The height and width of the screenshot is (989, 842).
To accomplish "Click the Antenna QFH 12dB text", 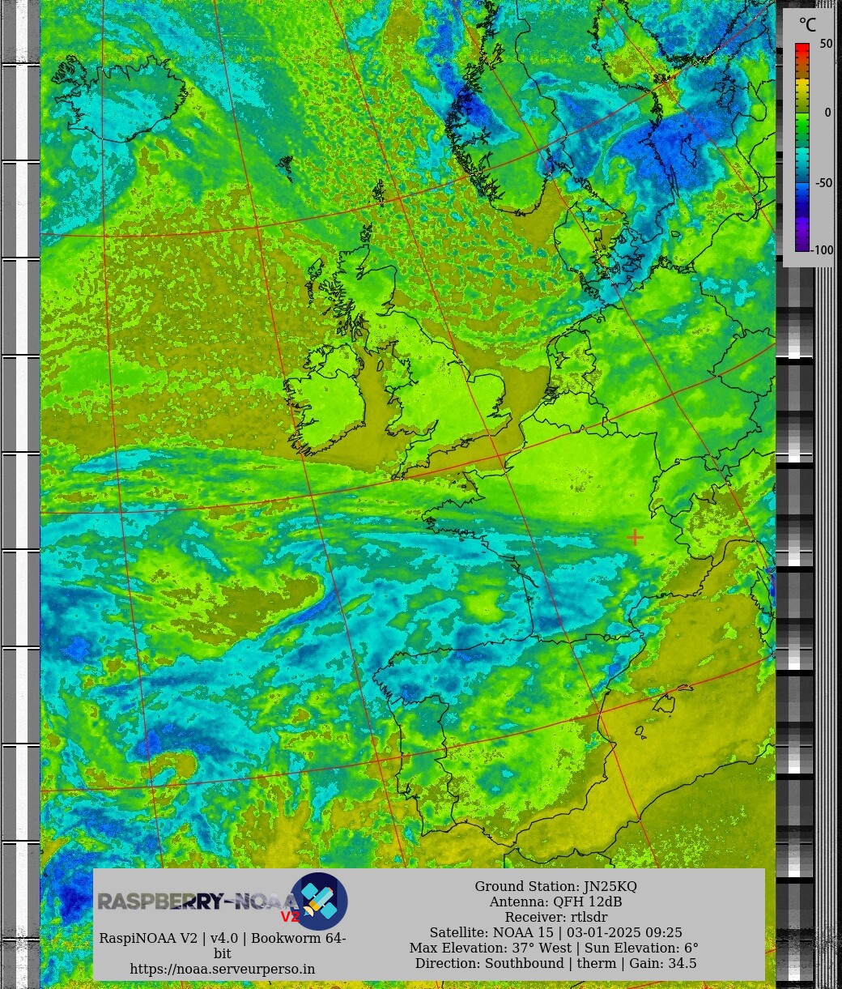I will click(555, 902).
